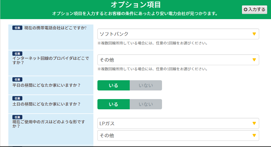Click yellow arrow of internet provider dropdown
This screenshot has width=271, height=147.
[254, 60]
